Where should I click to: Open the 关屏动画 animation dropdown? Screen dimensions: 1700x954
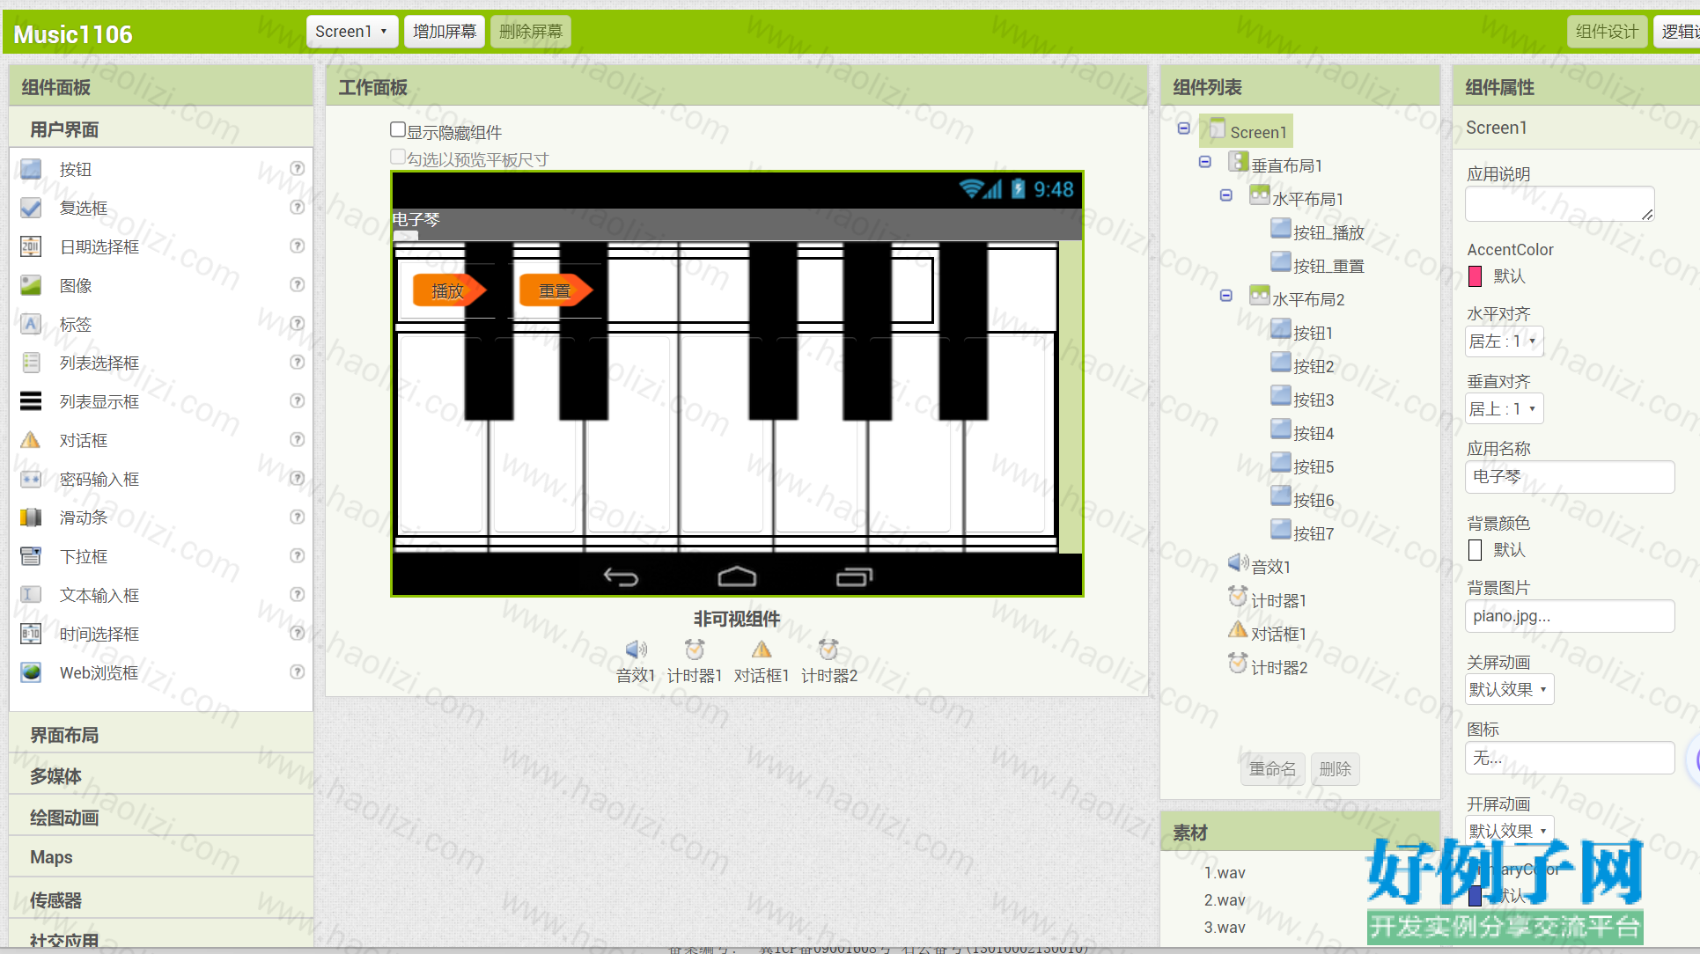point(1510,689)
